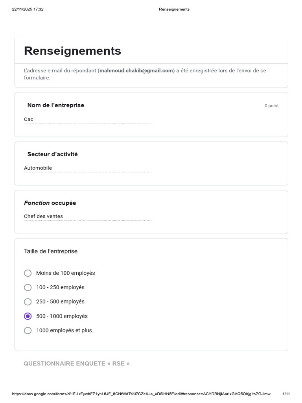Click the "Secteur d'activité" question label
Viewport: 302px width, 403px height.
pyautogui.click(x=52, y=154)
